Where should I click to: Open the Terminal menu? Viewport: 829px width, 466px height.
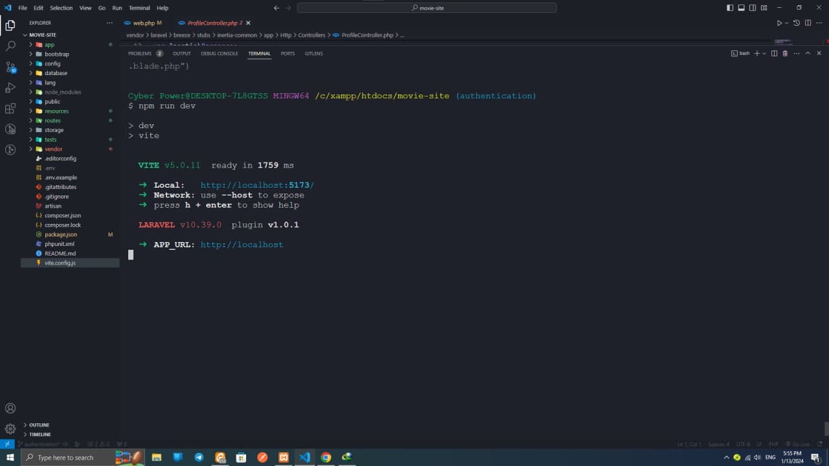[x=139, y=8]
